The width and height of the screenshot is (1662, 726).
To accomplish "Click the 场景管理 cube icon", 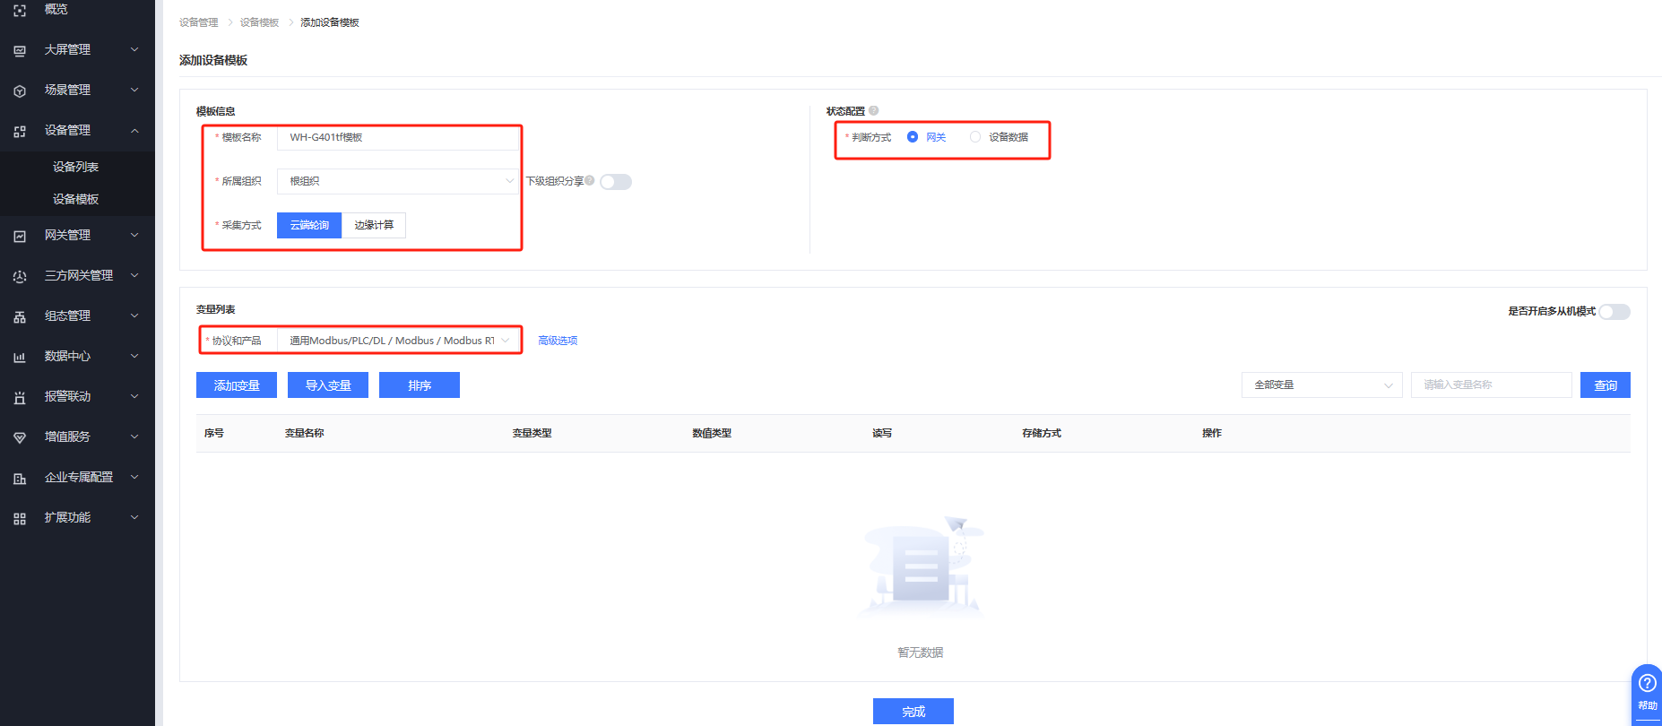I will [x=20, y=91].
